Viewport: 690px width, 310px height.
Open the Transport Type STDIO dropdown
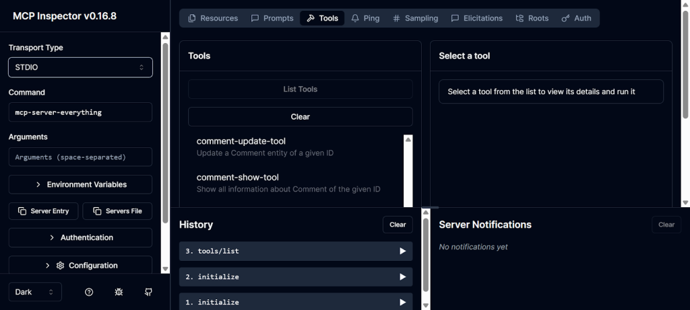[80, 67]
